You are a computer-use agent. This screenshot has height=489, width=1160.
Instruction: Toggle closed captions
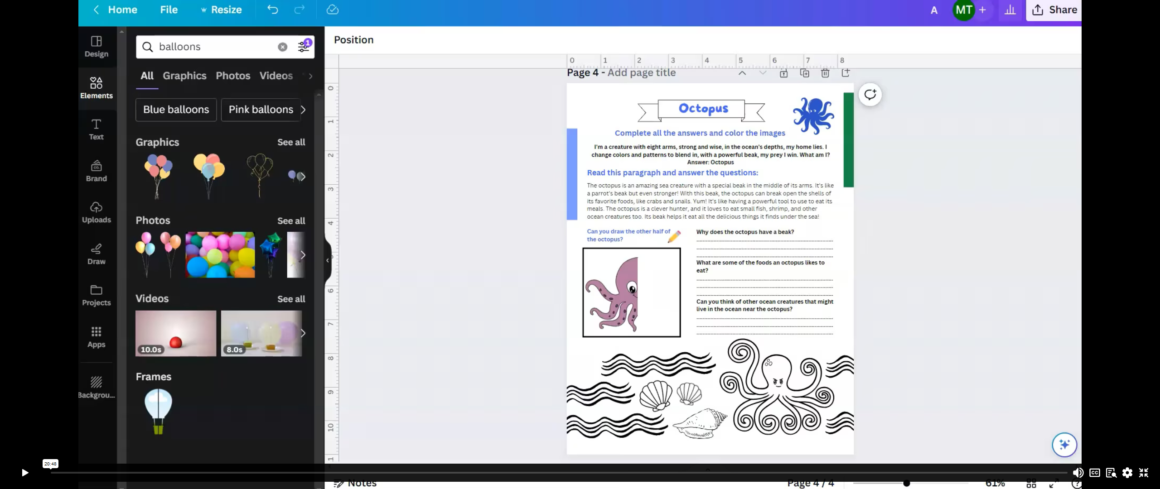pos(1095,473)
